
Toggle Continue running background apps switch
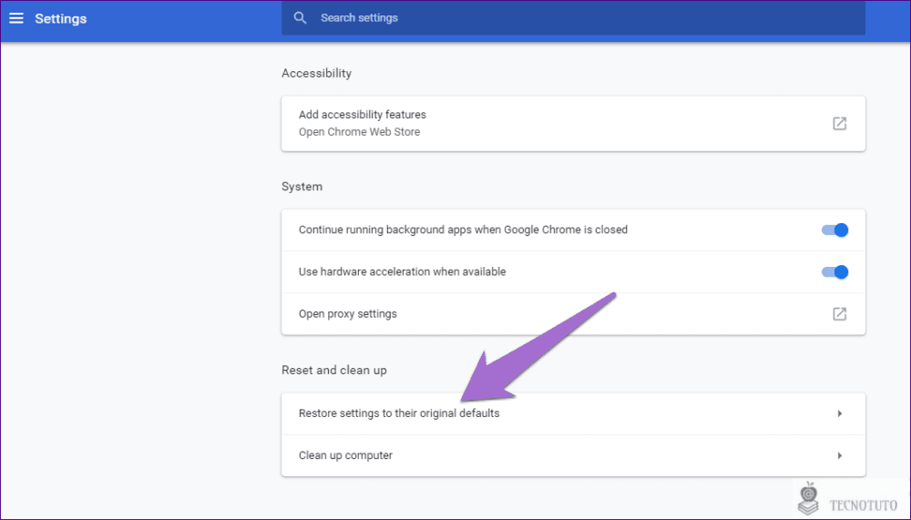(834, 230)
